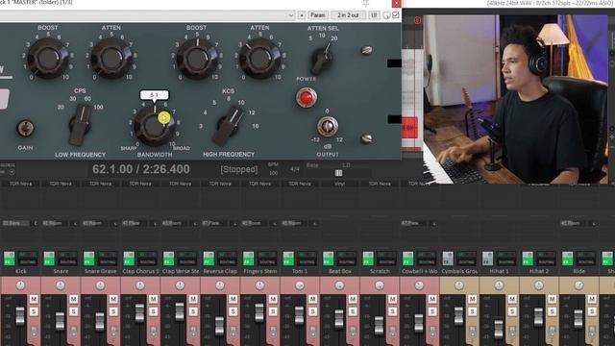Click the volume fader on Snare track

60,320
